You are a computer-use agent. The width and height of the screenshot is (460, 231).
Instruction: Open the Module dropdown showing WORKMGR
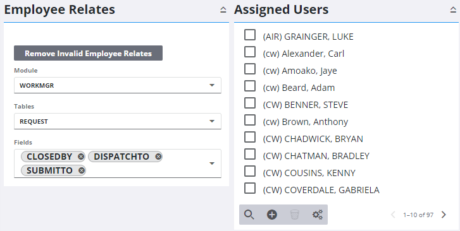[117, 85]
